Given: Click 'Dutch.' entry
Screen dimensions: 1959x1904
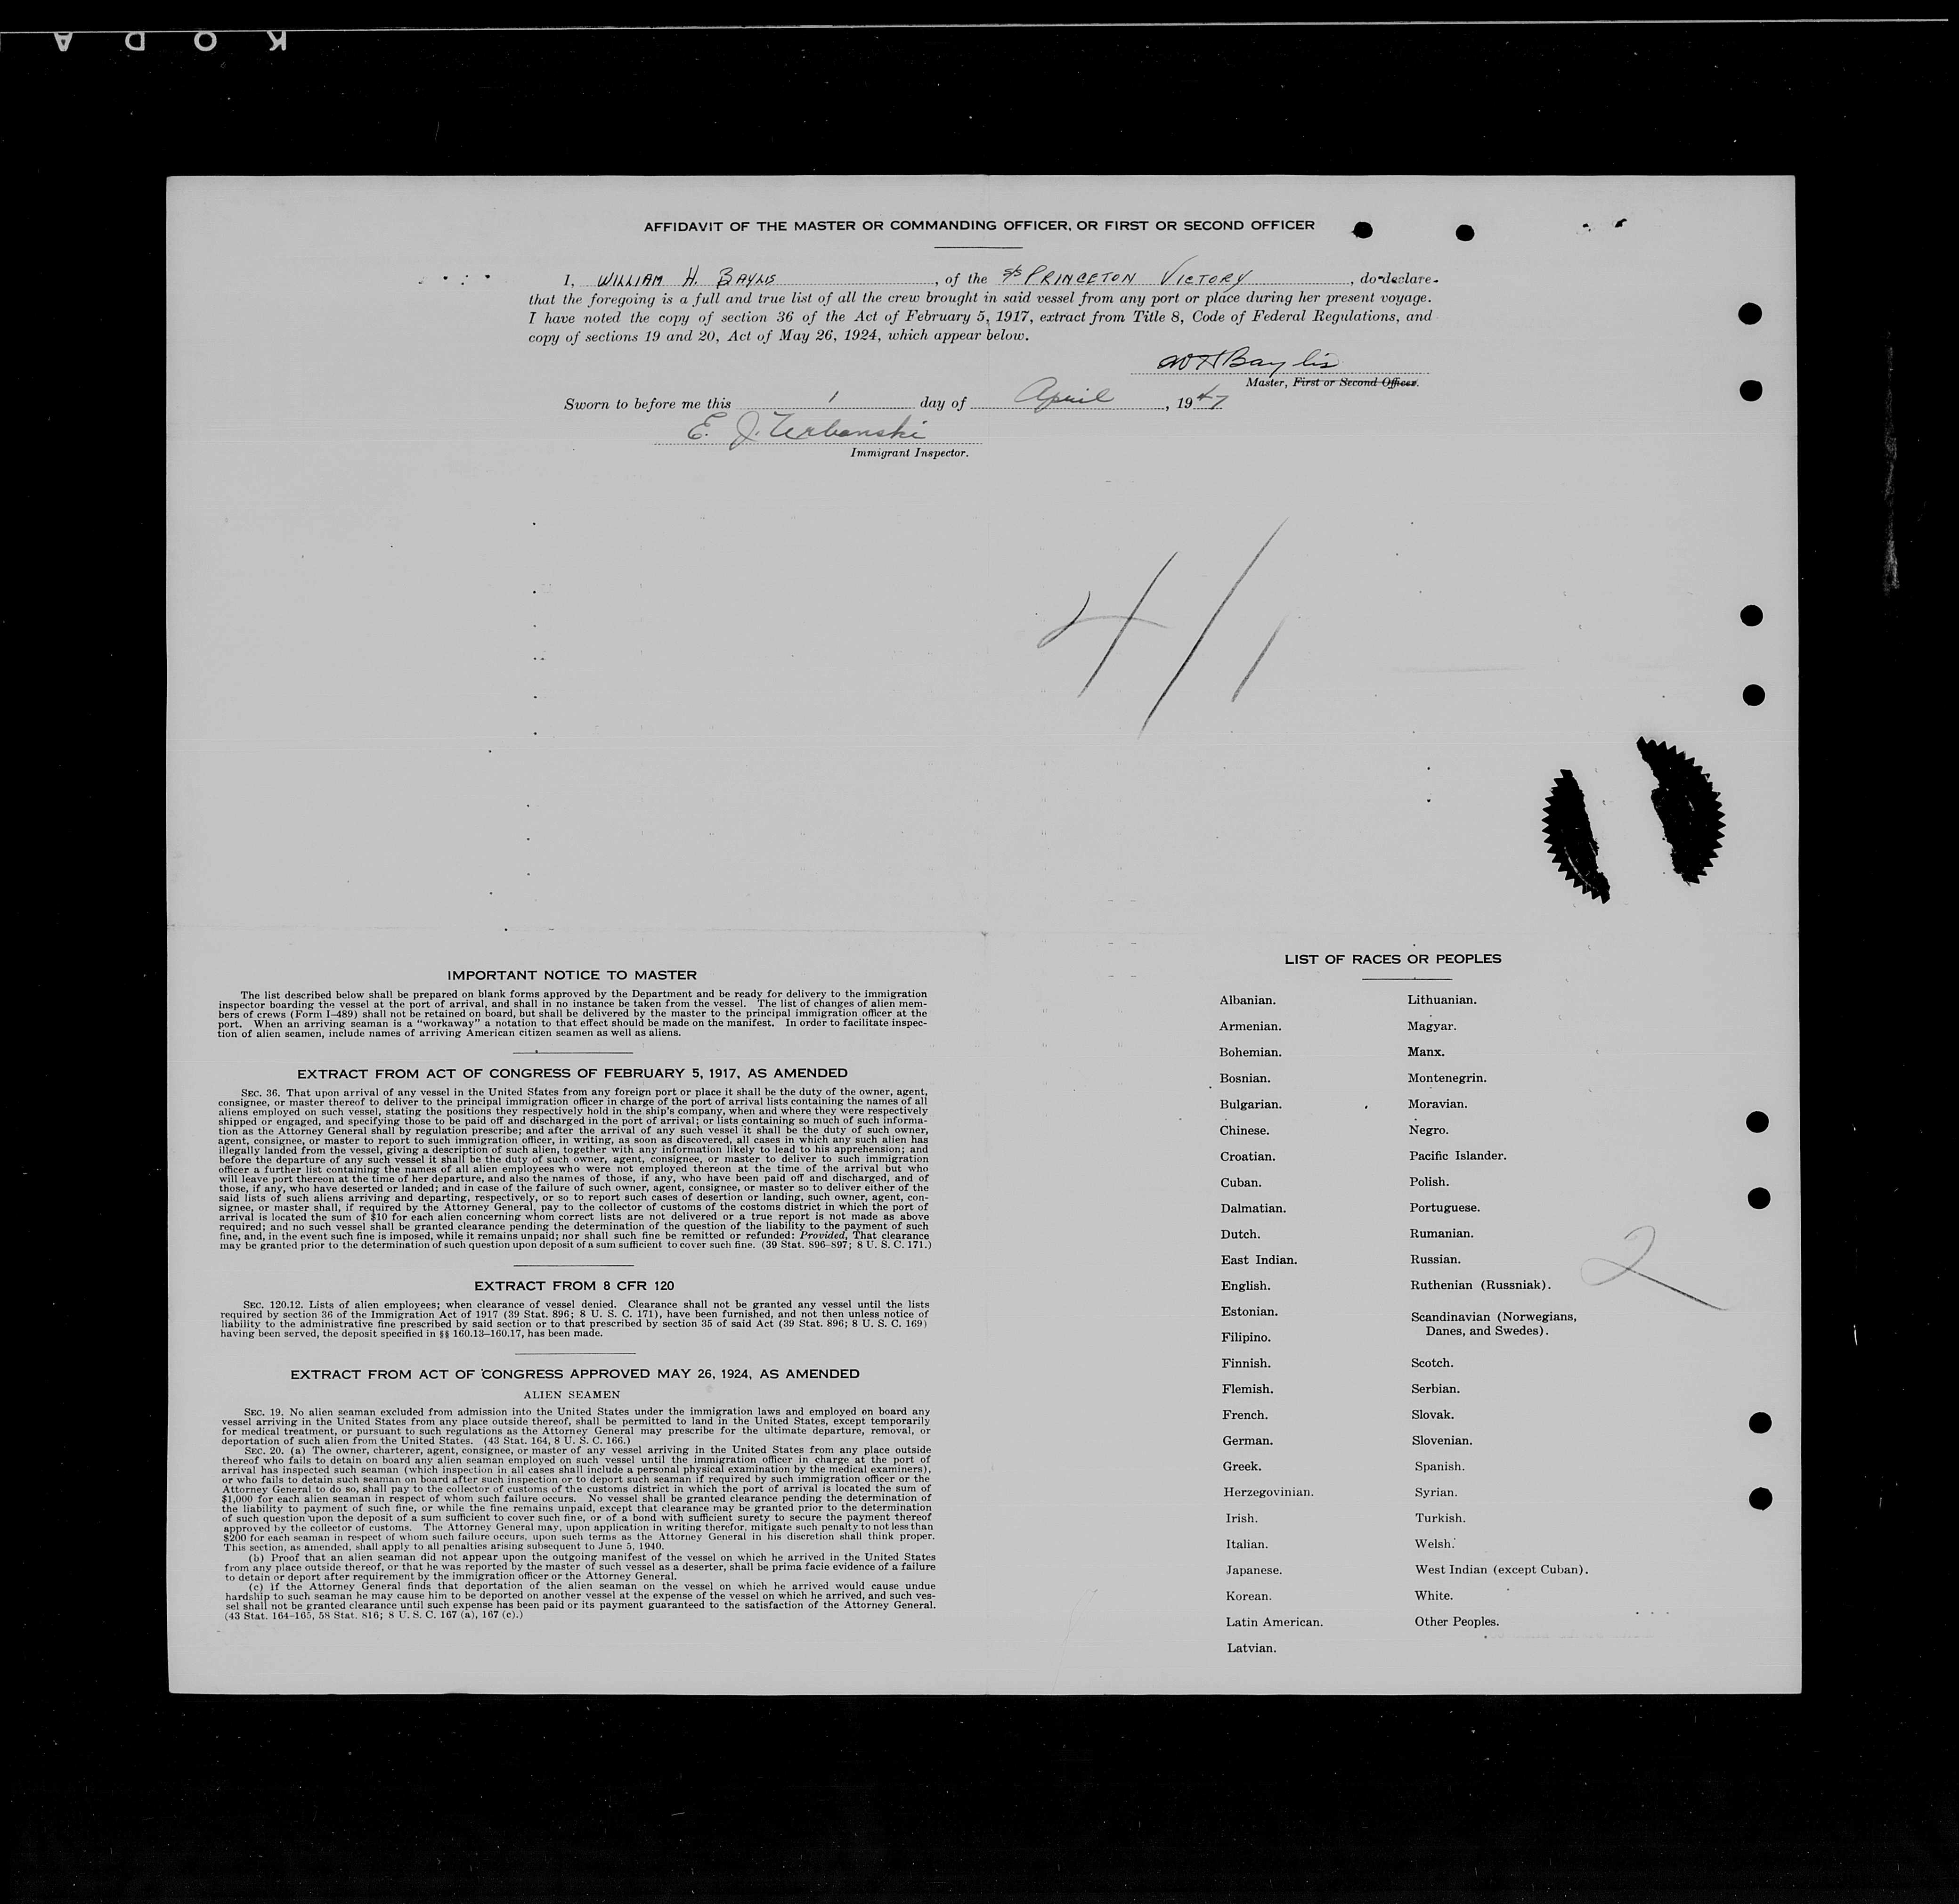Looking at the screenshot, I should click(1240, 1234).
